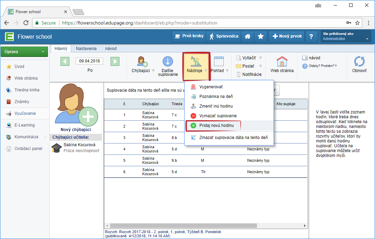Open Notifikácie from toolbar

pyautogui.click(x=249, y=74)
